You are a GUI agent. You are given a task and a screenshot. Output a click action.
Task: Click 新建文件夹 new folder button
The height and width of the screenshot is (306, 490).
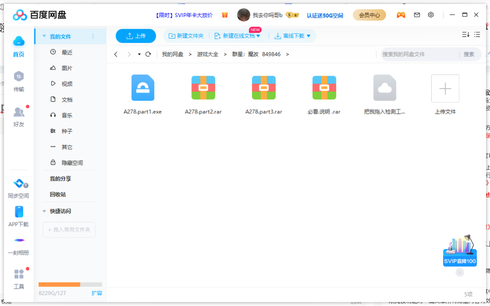[186, 36]
